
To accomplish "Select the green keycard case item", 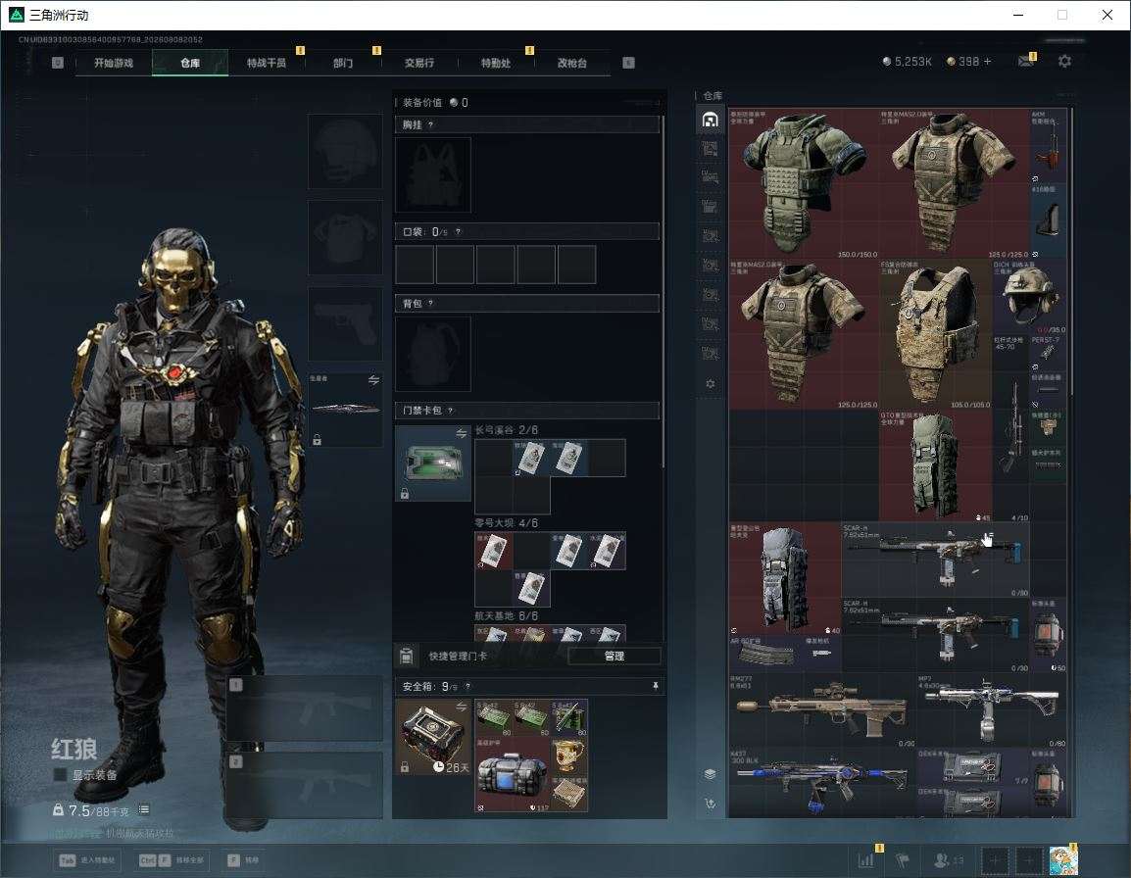I will 433,463.
